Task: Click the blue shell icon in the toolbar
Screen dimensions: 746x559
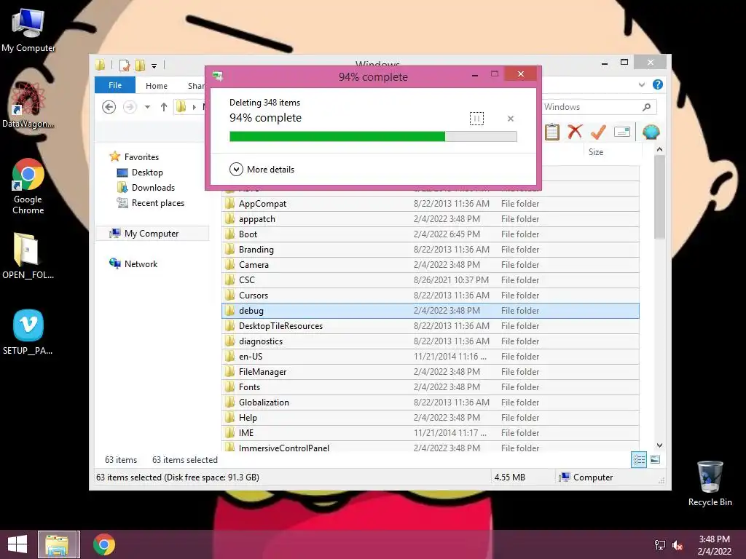Action: 651,132
